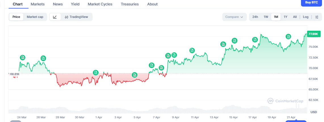324x122 pixels.
Task: Click the news marker near 21 Apr
Action: pyautogui.click(x=288, y=36)
